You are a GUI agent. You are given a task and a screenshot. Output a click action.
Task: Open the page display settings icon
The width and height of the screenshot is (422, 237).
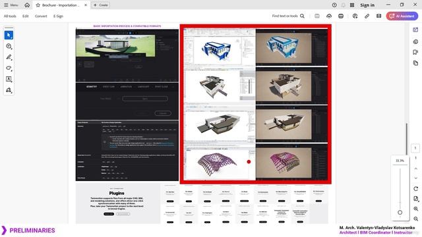coord(416,199)
